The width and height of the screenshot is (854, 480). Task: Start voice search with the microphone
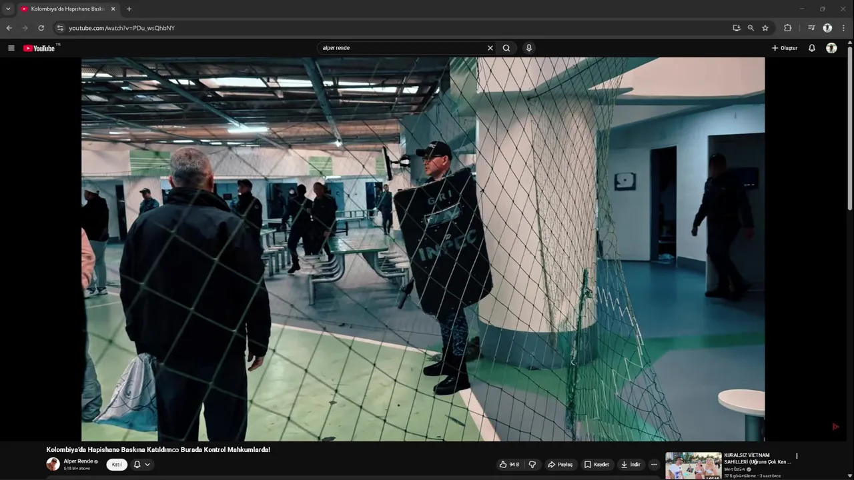[529, 48]
